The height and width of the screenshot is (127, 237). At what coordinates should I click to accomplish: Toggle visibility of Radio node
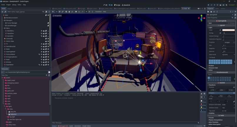(48, 60)
